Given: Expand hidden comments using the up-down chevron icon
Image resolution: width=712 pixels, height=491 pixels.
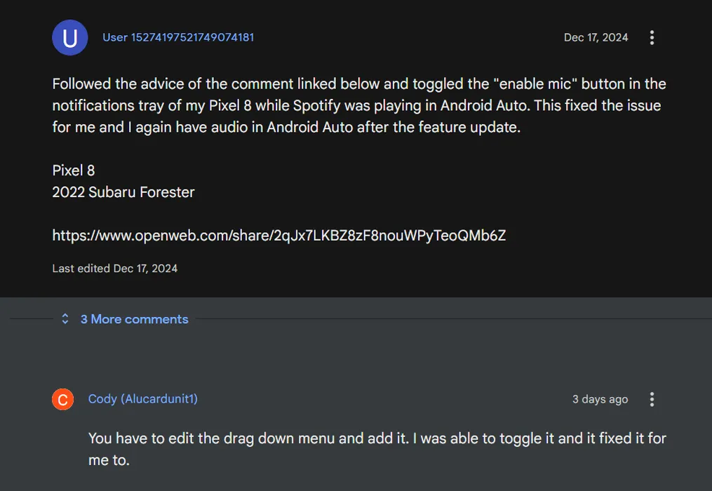Looking at the screenshot, I should pyautogui.click(x=65, y=319).
